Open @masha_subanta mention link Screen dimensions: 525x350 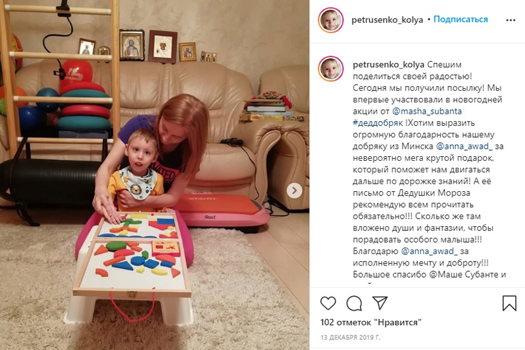pos(427,111)
